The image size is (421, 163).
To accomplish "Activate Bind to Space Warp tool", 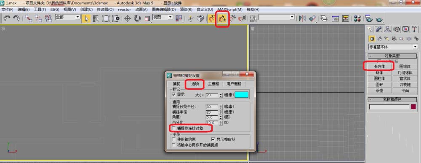I will coord(48,18).
